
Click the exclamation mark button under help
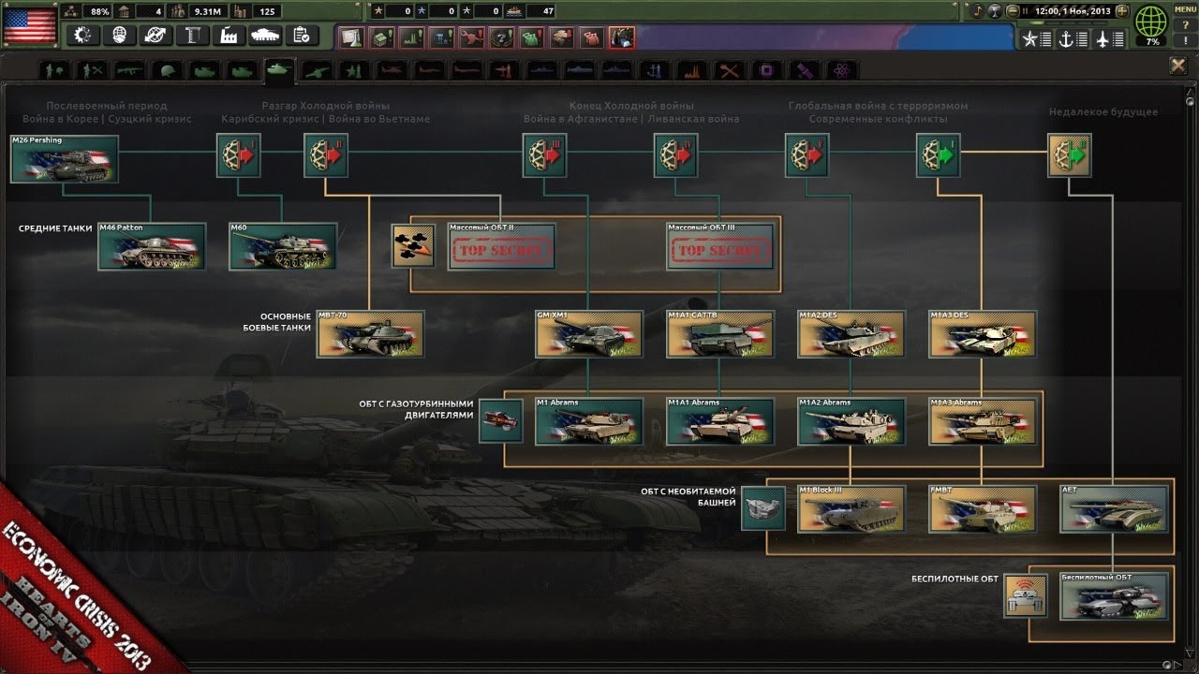click(x=1184, y=39)
